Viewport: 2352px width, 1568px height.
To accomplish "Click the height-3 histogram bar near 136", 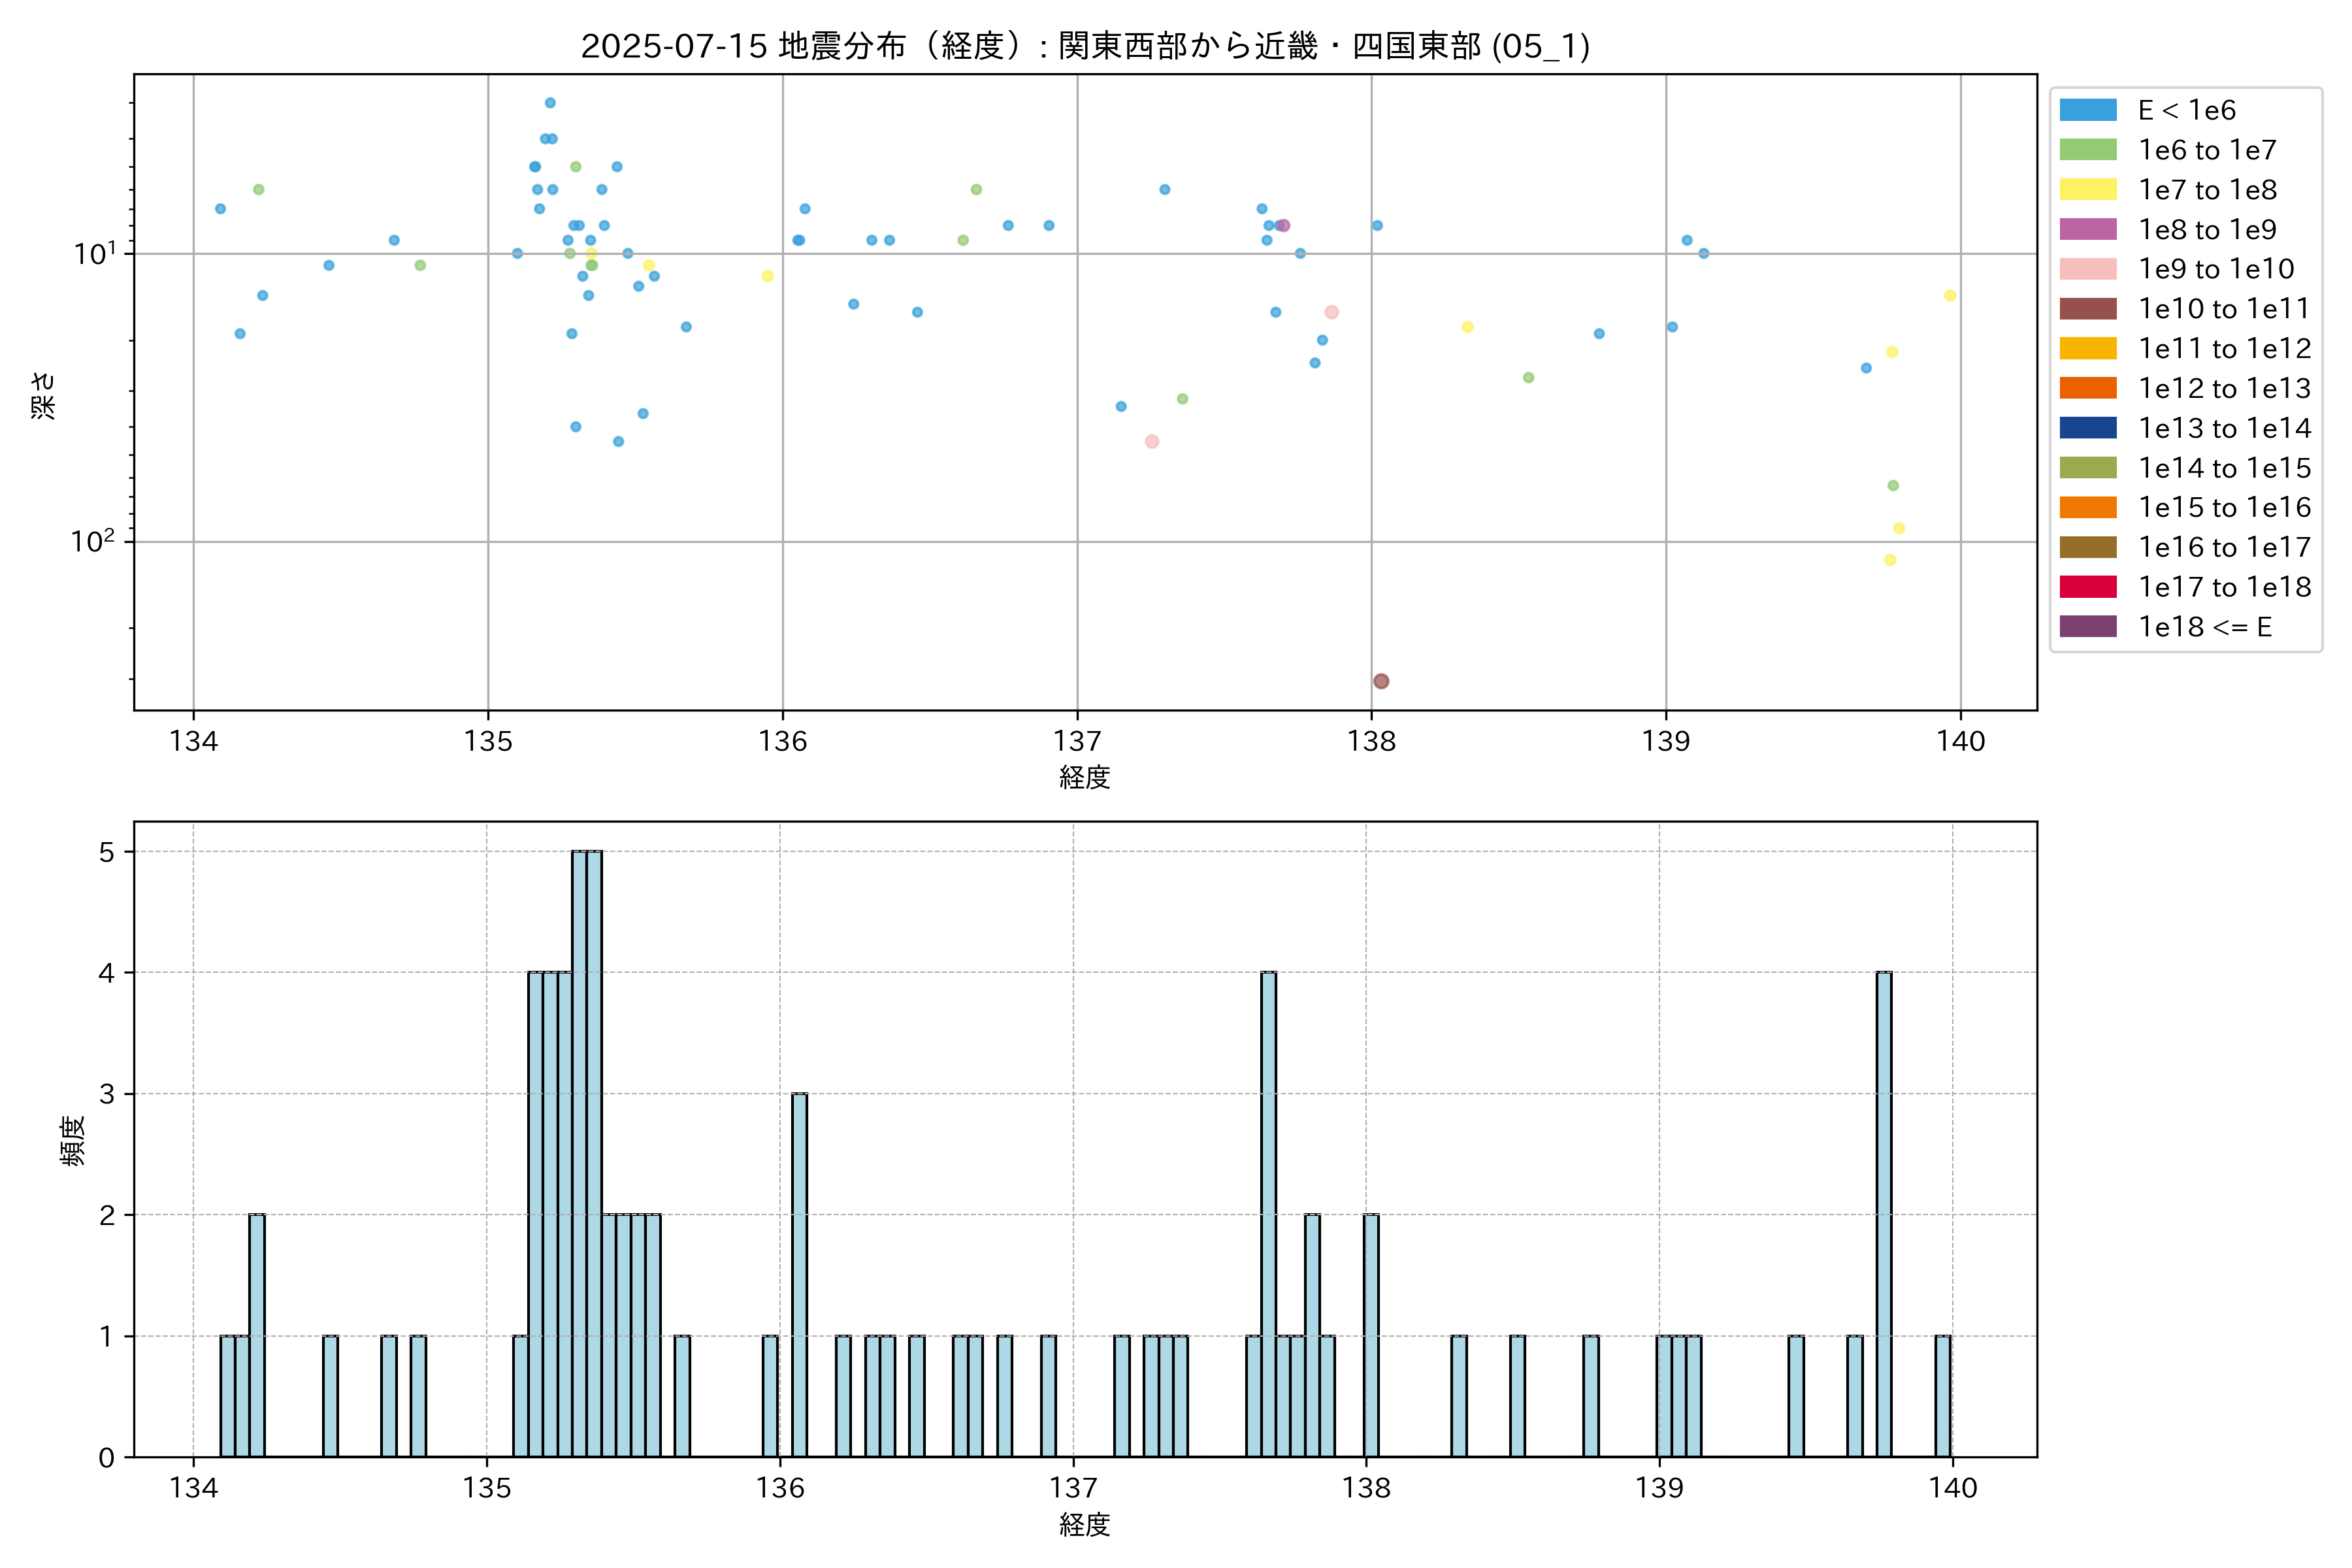I will pos(799,1275).
